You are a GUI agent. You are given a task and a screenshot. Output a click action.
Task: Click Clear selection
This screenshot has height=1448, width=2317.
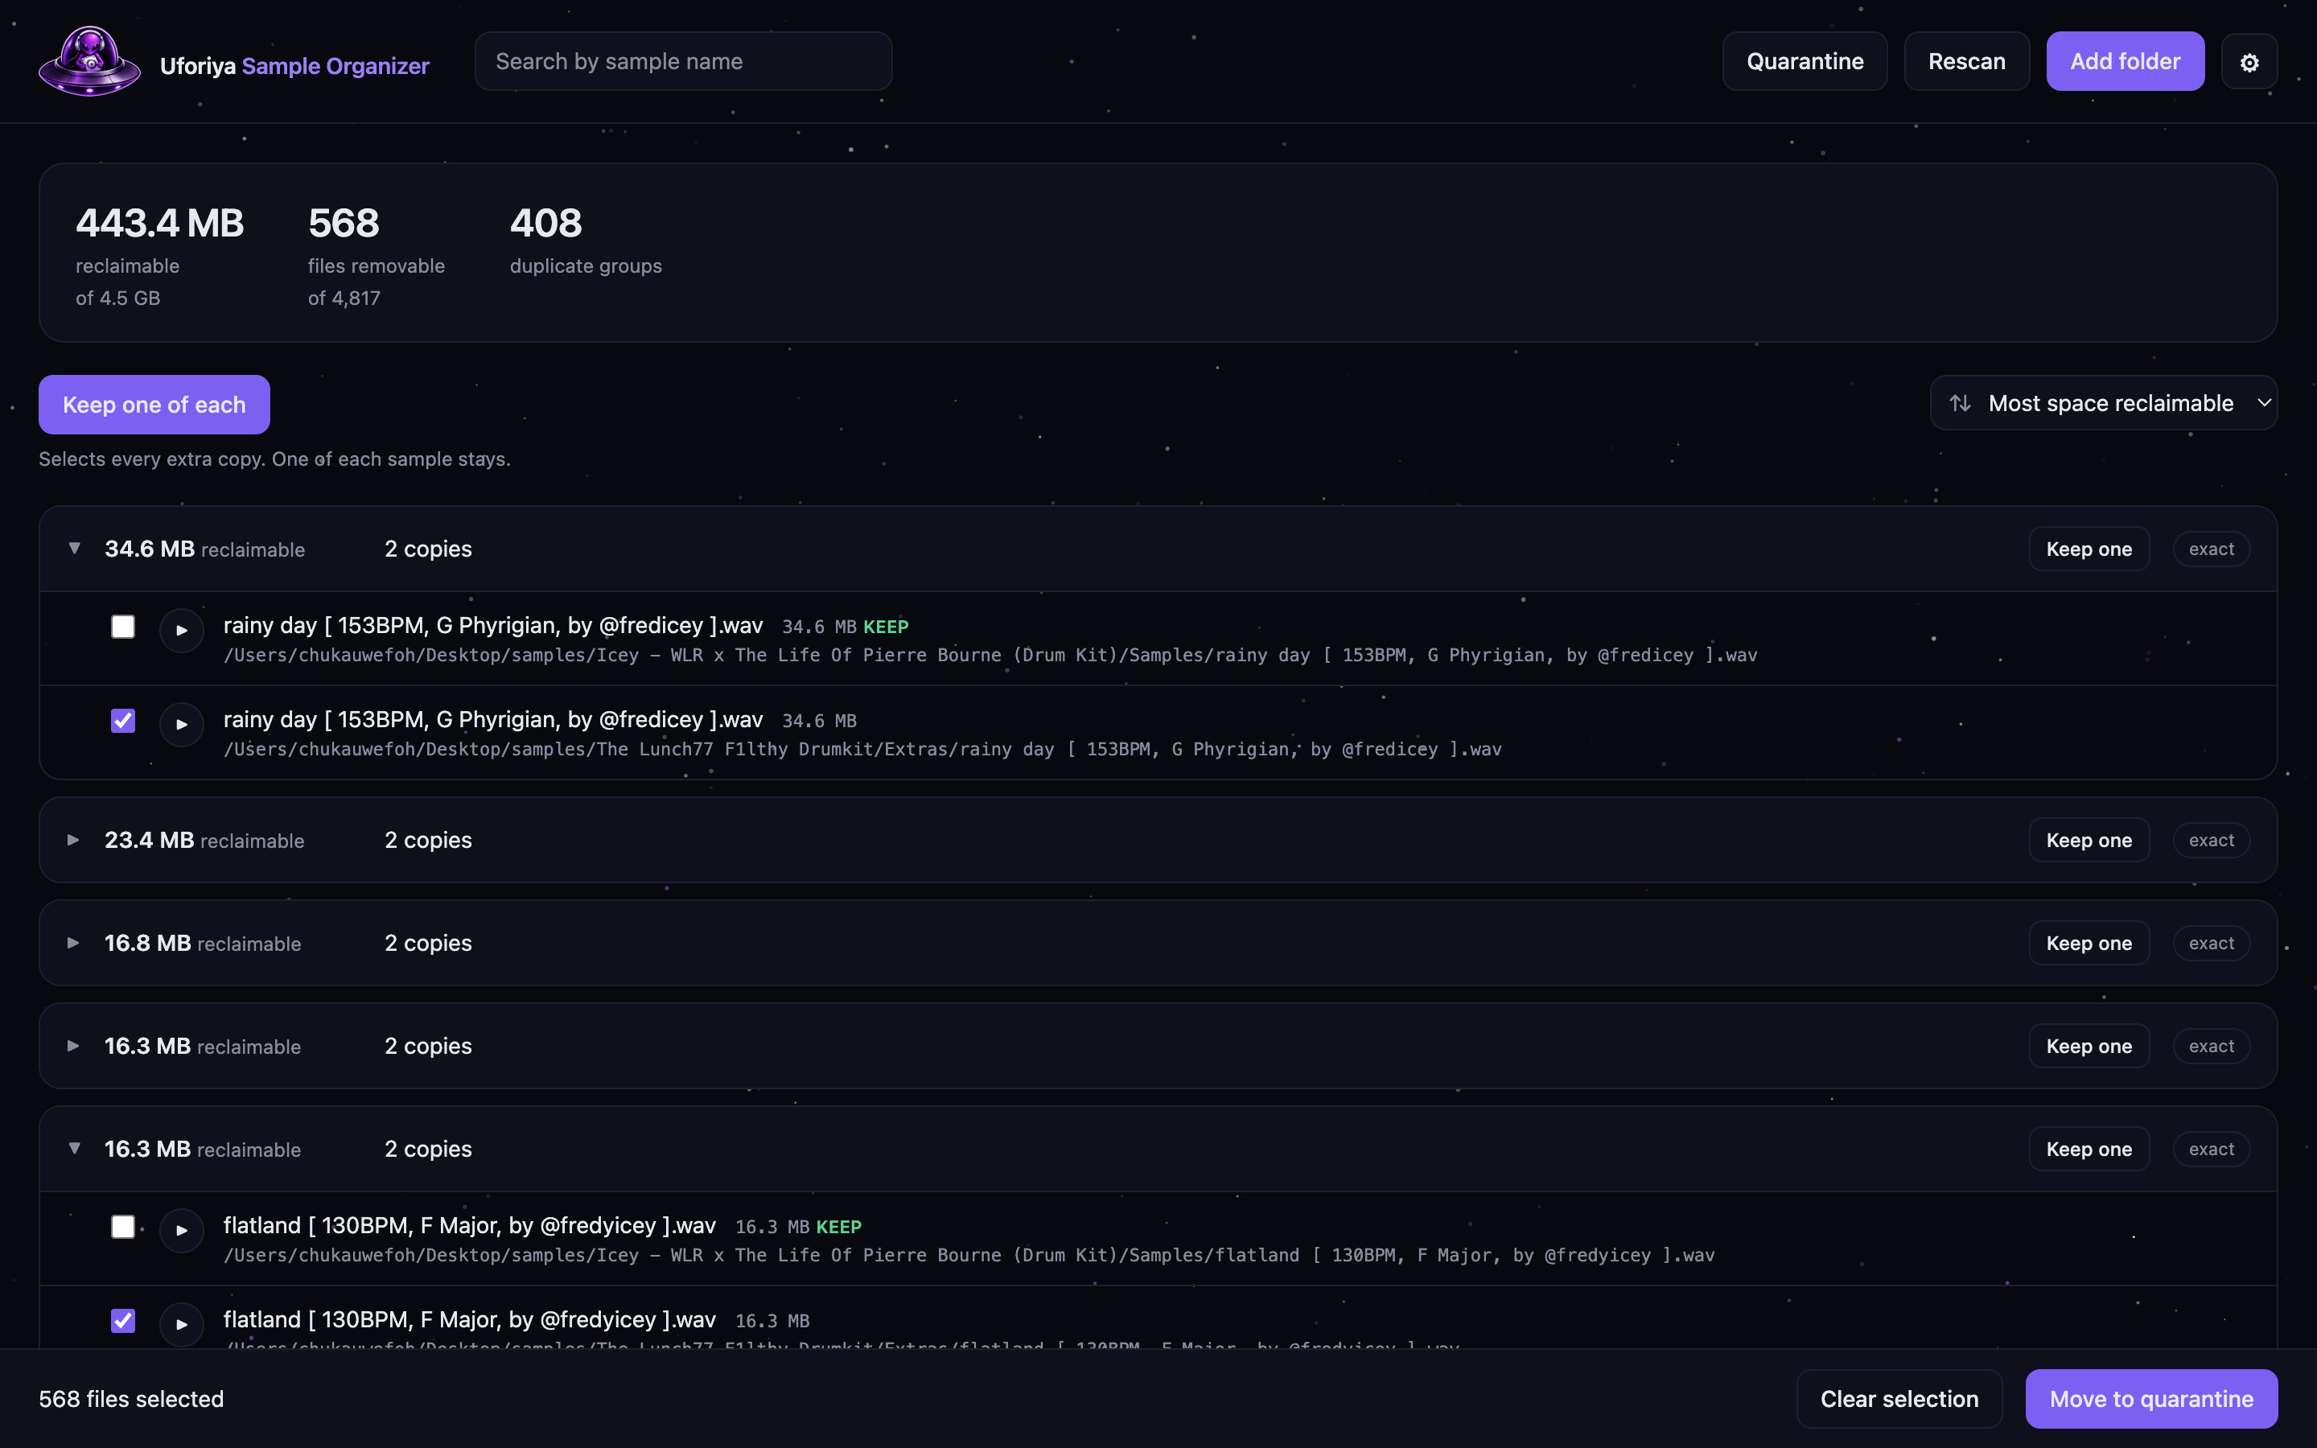pyautogui.click(x=1899, y=1399)
